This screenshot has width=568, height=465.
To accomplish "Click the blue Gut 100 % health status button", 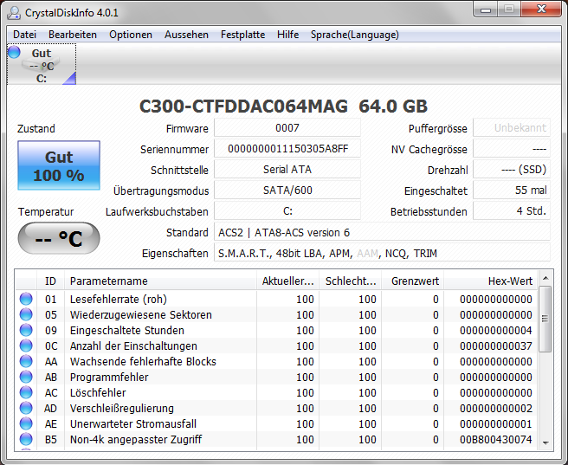I will 59,165.
